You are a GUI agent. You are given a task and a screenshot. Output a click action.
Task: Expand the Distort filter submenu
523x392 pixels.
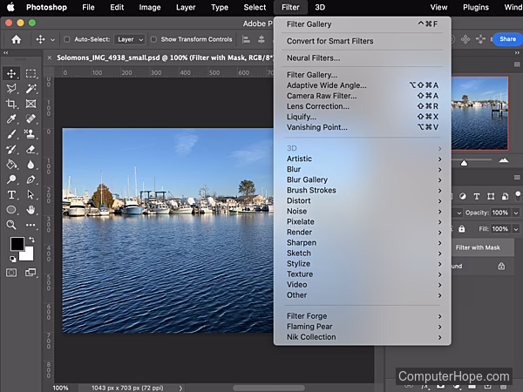coord(363,200)
